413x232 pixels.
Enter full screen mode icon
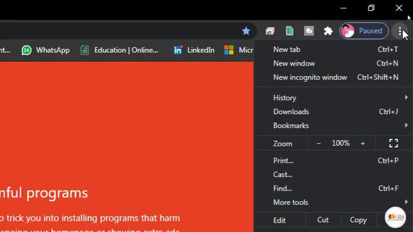click(x=394, y=143)
